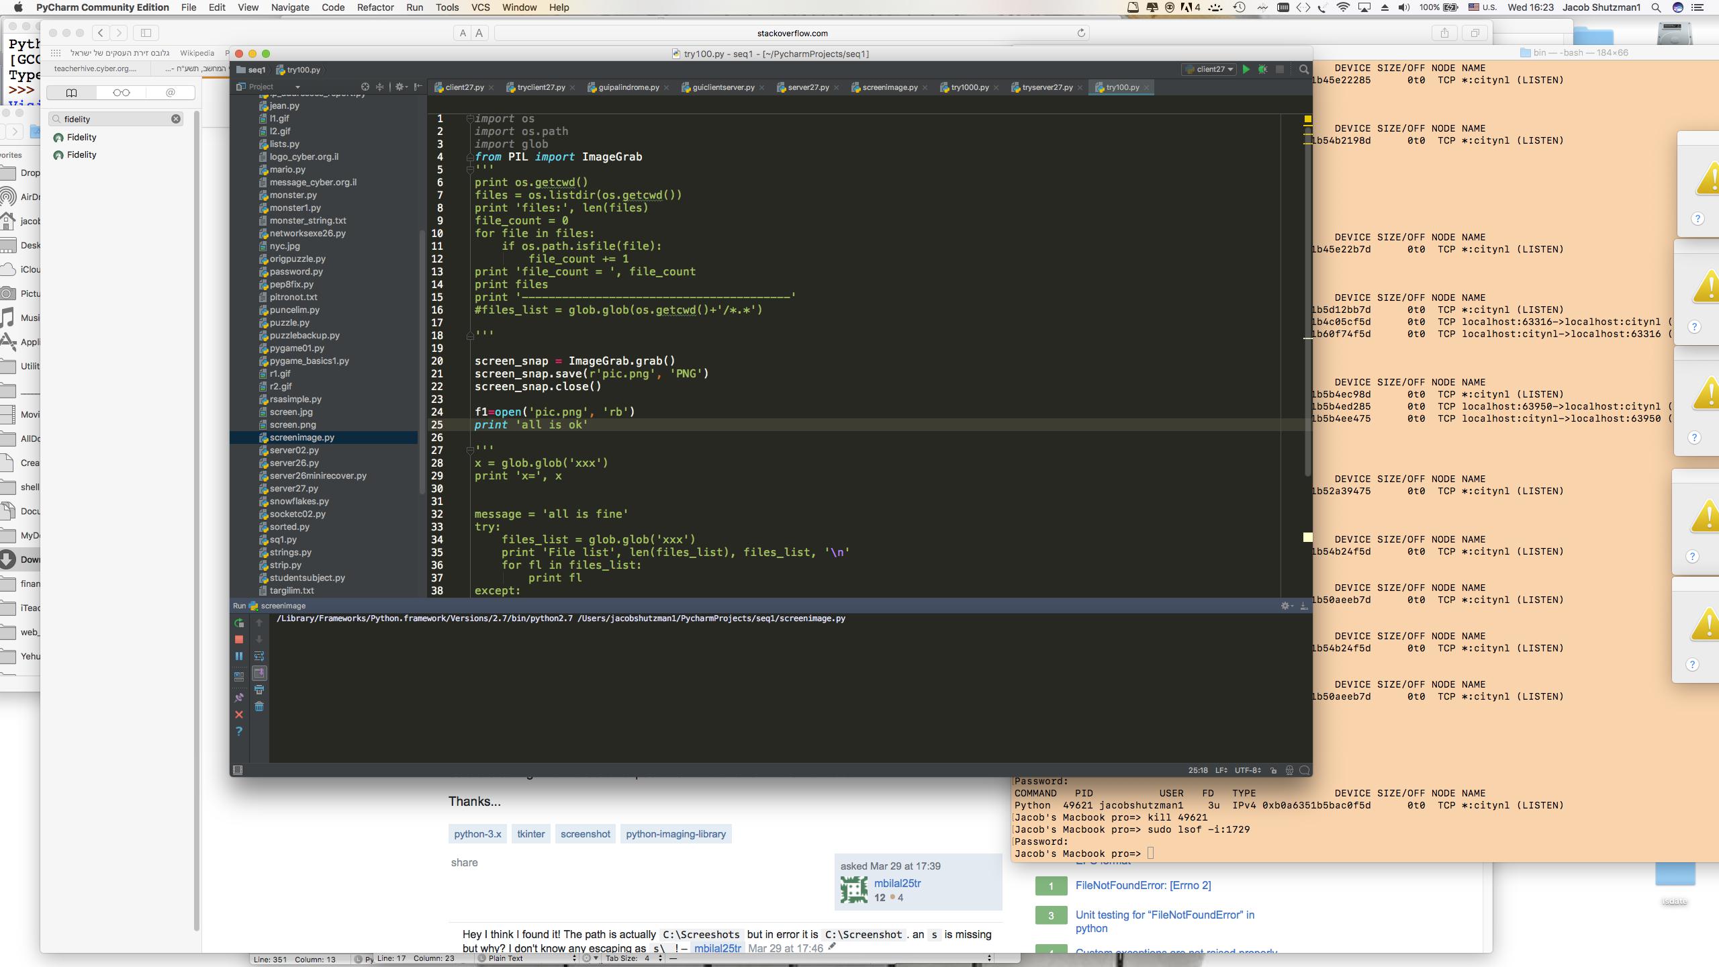Rerun screenimage in Run panel
The height and width of the screenshot is (967, 1719).
point(238,623)
